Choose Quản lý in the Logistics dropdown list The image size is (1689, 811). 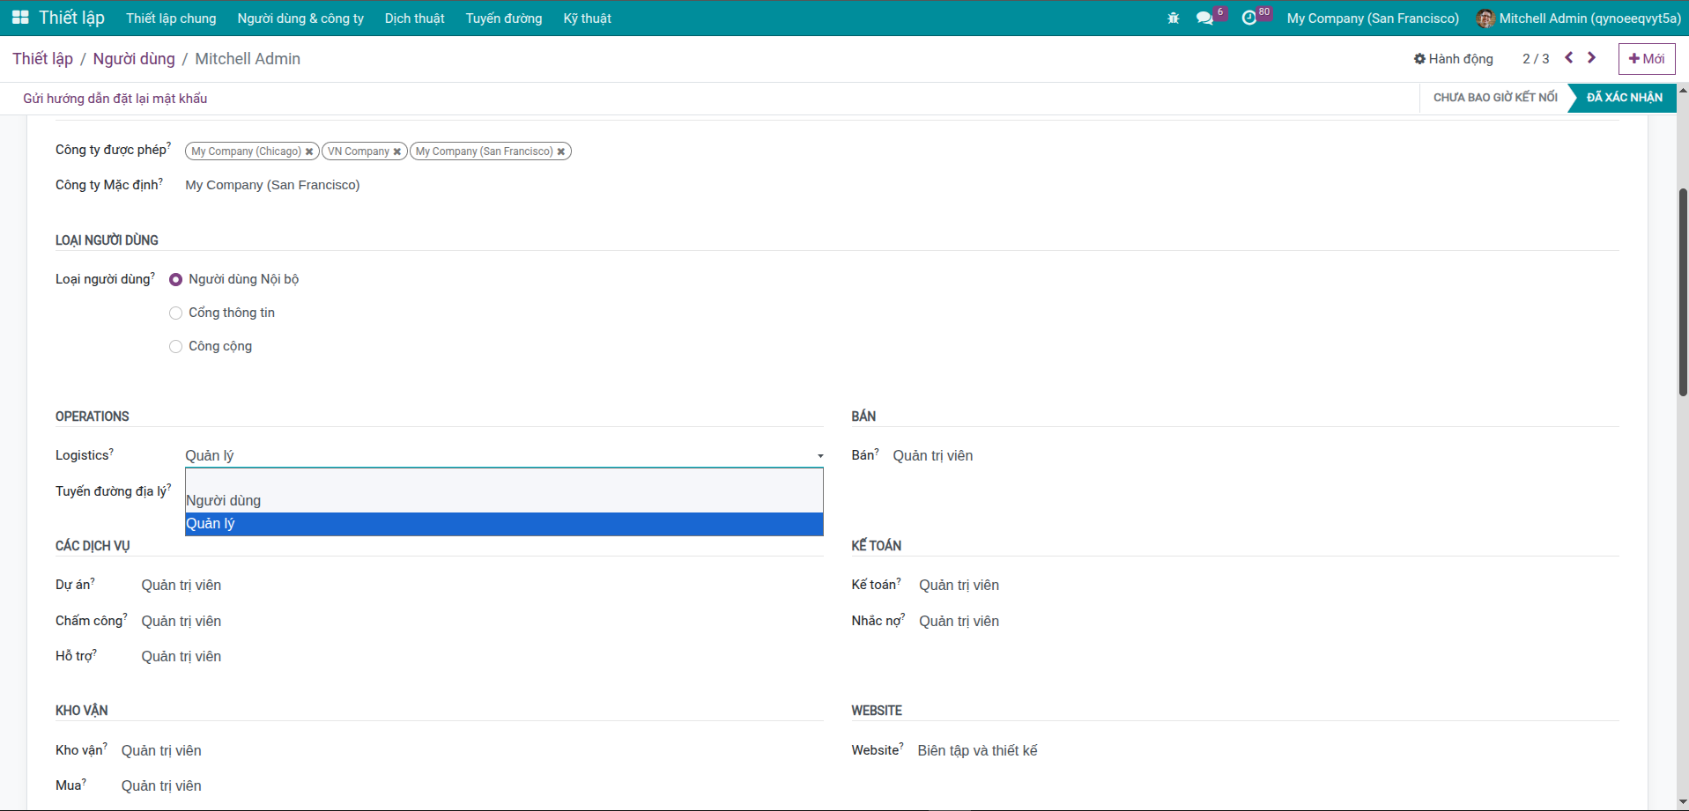[211, 524]
